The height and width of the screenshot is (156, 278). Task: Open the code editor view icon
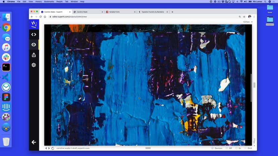click(34, 34)
